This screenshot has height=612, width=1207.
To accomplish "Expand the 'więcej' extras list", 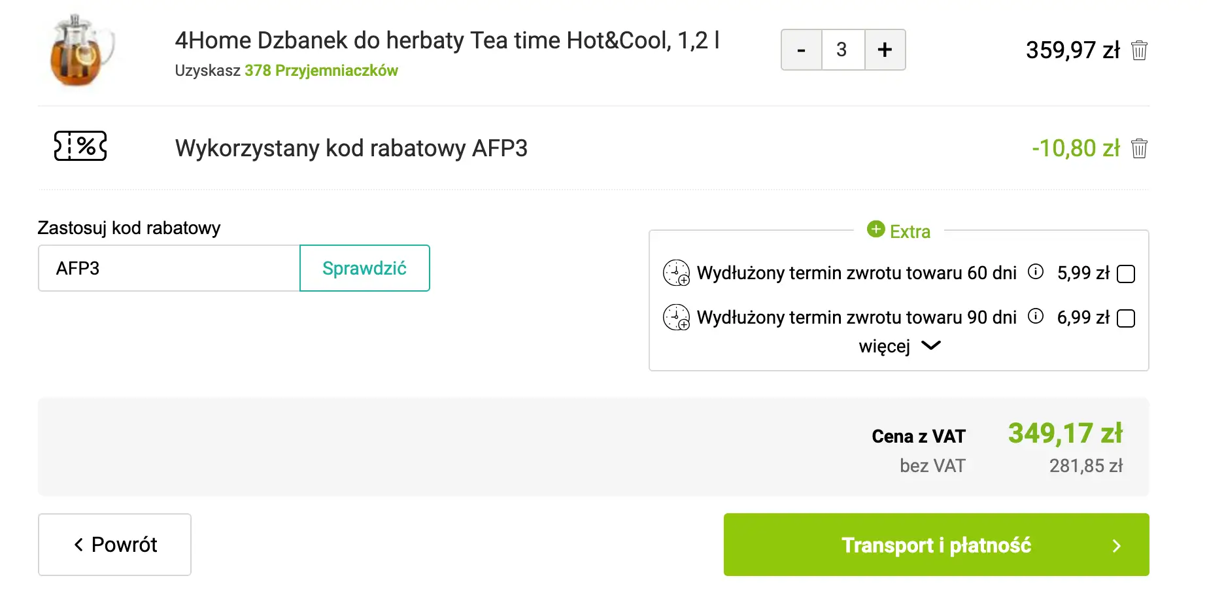I will pyautogui.click(x=899, y=346).
